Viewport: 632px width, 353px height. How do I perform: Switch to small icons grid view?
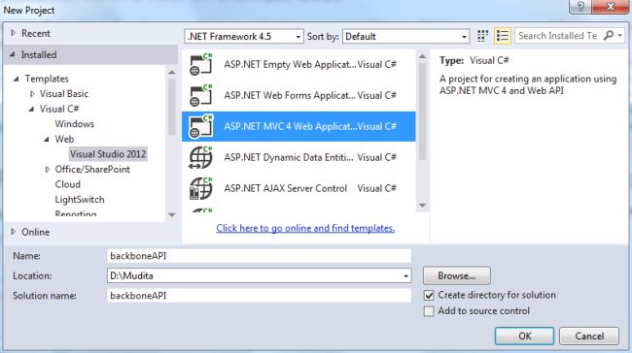[482, 36]
